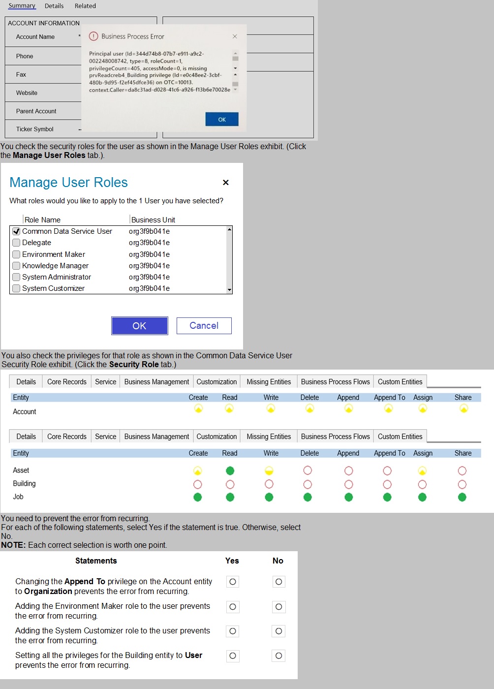
Task: Select Yes for the Environment Maker statement
Action: 233,607
